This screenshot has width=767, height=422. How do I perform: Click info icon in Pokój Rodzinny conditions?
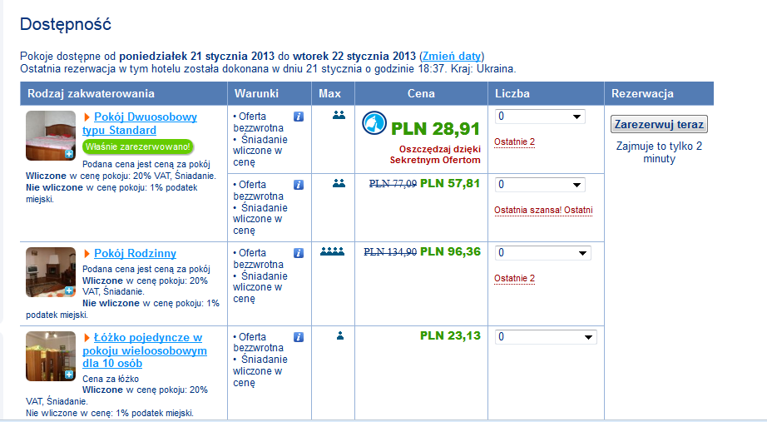tap(299, 252)
